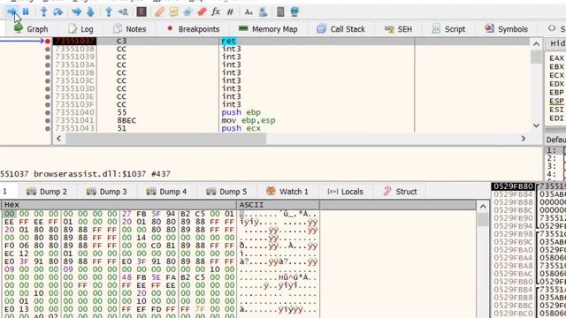Click the Run arrow toolbar icon
The width and height of the screenshot is (566, 318).
11,11
